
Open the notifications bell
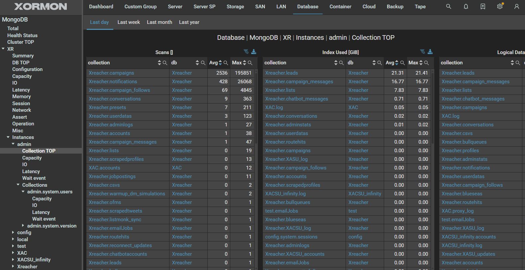466,7
